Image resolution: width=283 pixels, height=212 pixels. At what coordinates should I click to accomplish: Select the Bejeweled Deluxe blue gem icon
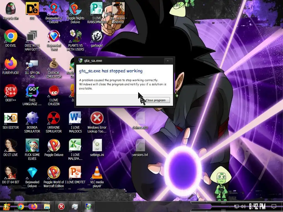(32, 173)
